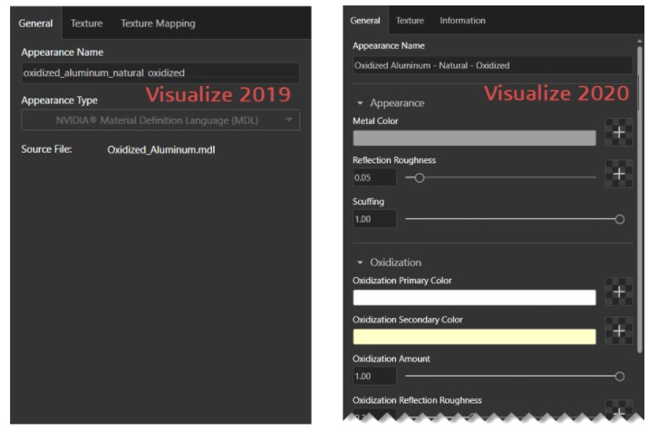This screenshot has width=658, height=431.
Task: Add texture to Reflection Roughness
Action: click(x=618, y=174)
